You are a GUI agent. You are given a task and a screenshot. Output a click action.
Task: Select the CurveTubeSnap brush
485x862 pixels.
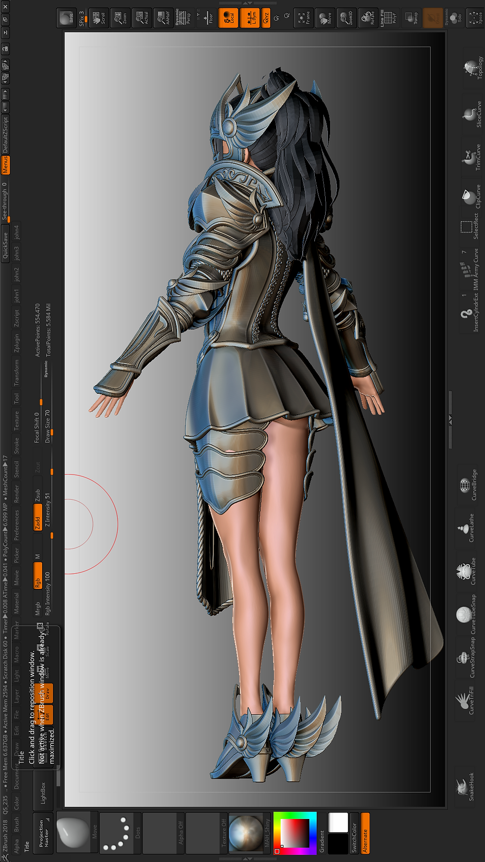click(x=467, y=614)
